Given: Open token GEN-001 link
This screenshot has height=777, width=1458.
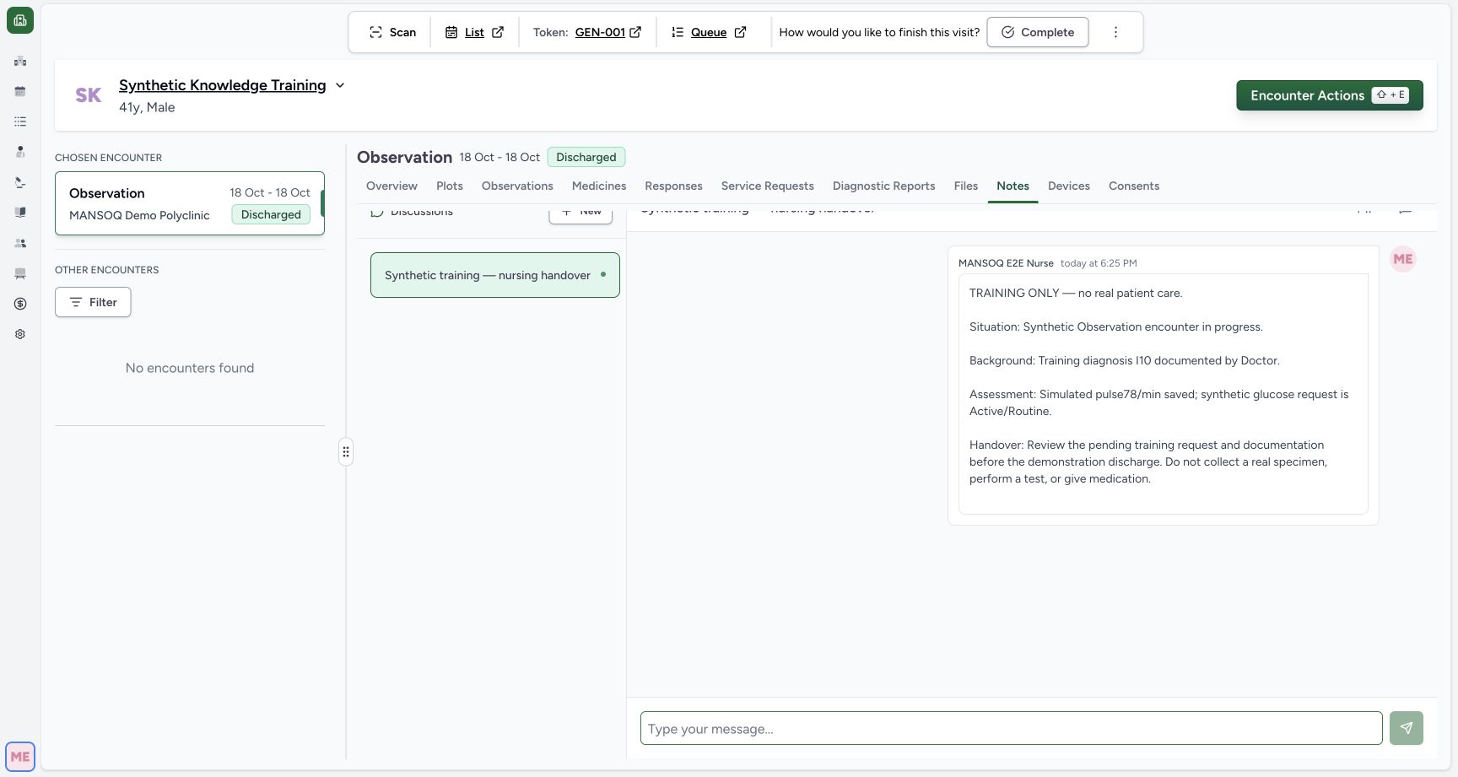Looking at the screenshot, I should tap(600, 32).
